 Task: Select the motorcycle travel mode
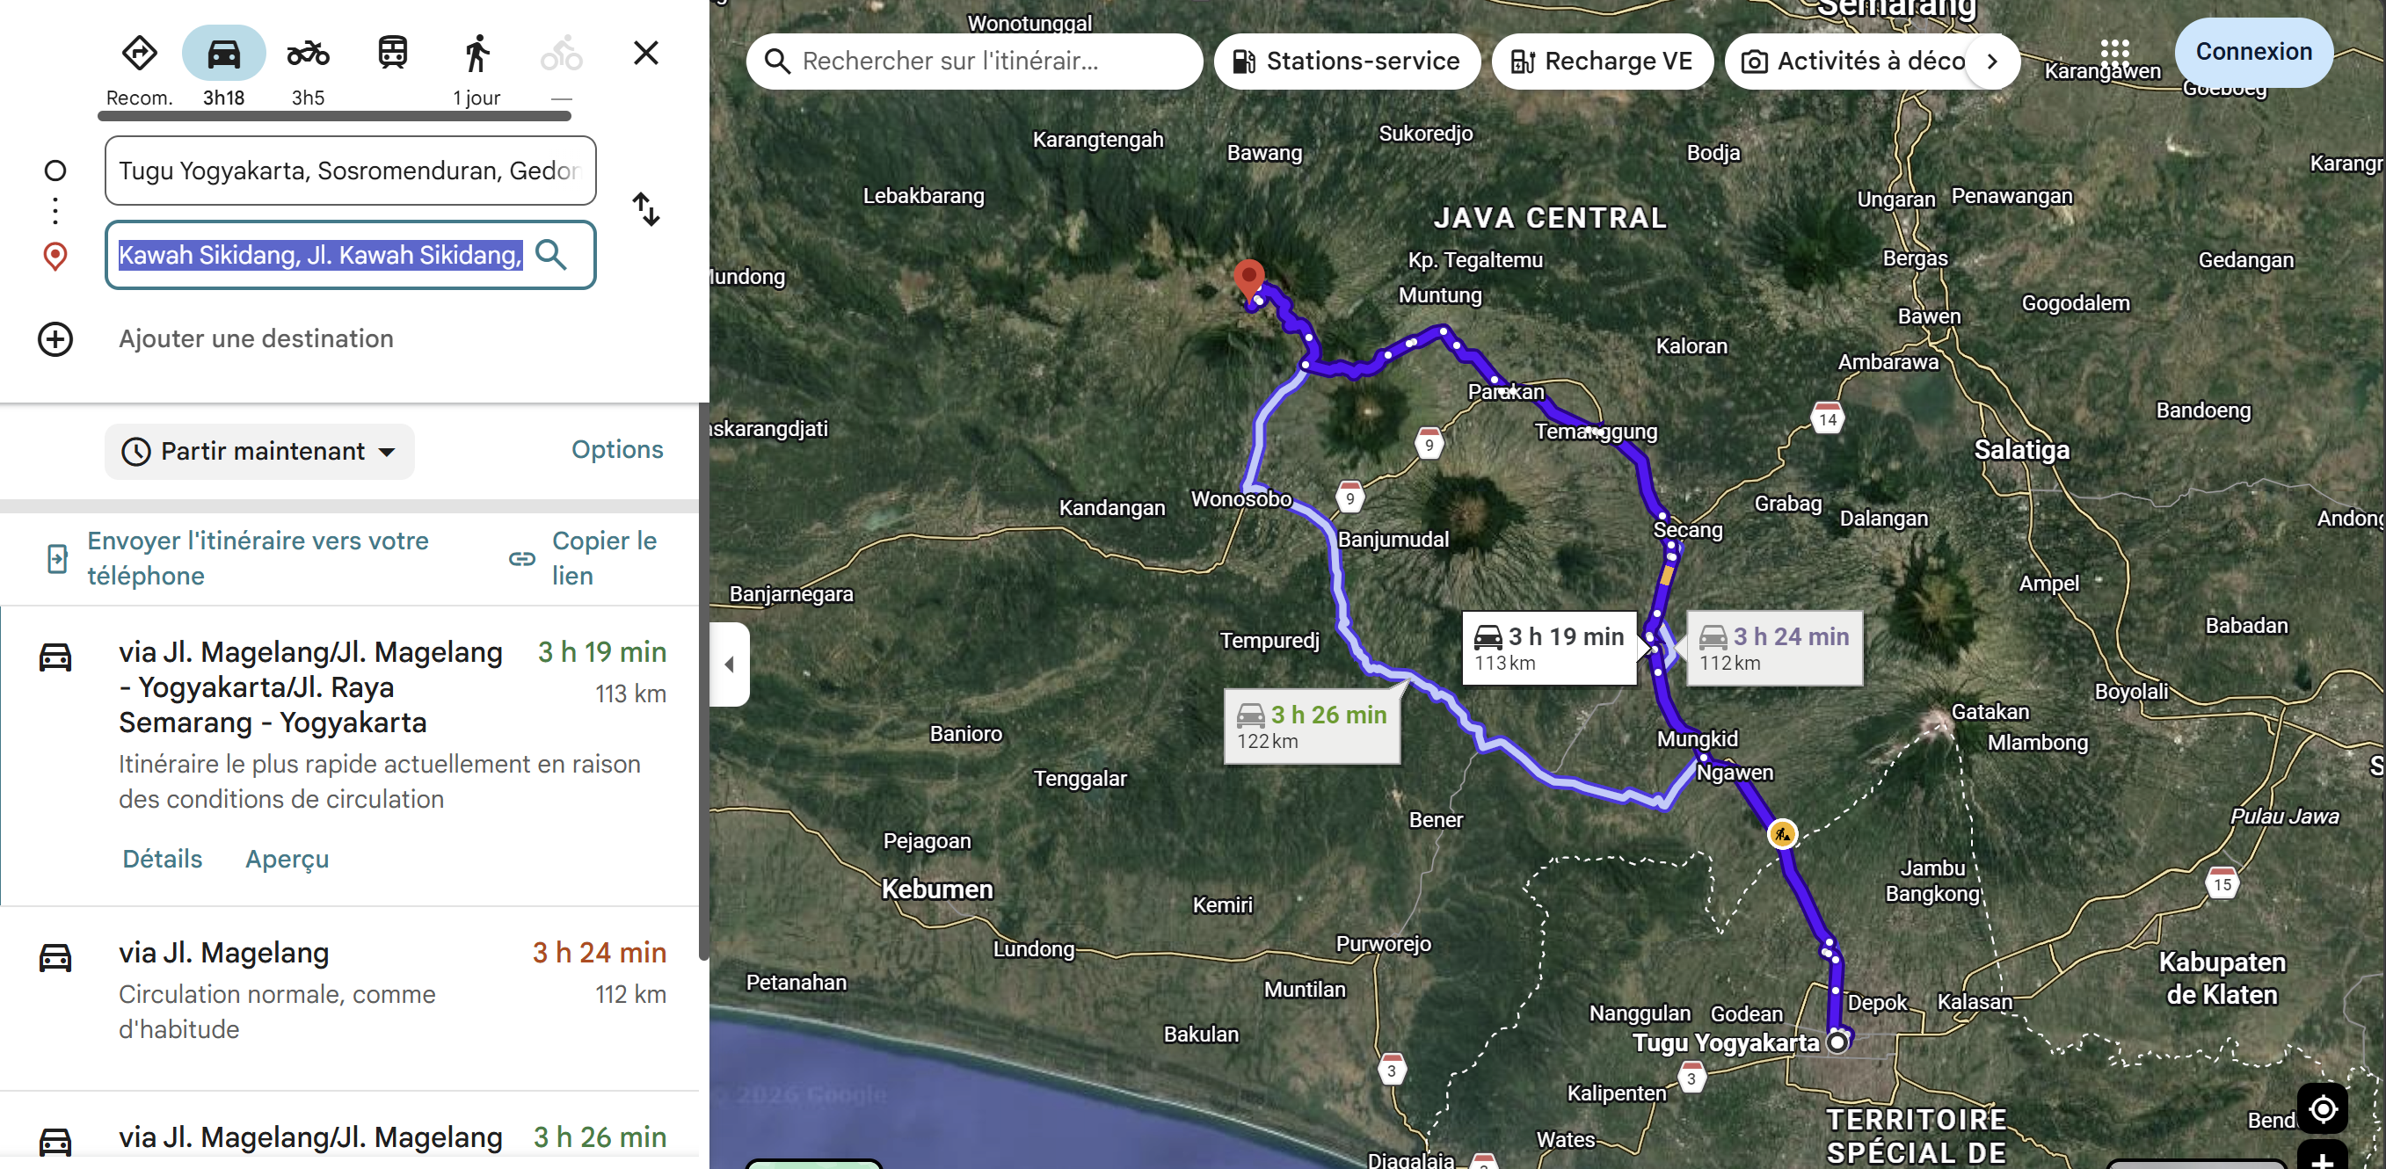(308, 53)
